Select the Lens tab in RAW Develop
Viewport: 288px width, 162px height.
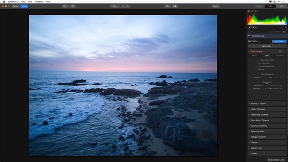(267, 56)
